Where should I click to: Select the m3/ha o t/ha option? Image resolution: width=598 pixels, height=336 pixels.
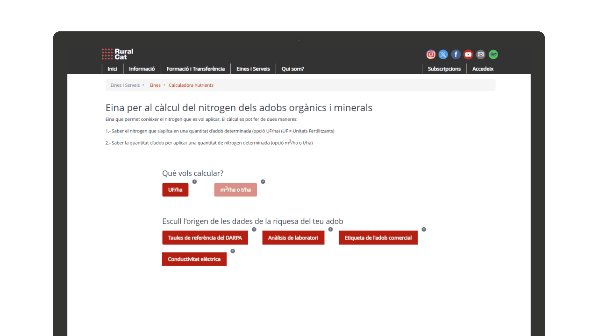[235, 190]
